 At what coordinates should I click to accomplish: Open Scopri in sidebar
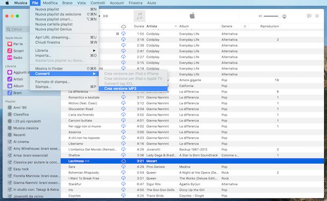pyautogui.click(x=18, y=51)
